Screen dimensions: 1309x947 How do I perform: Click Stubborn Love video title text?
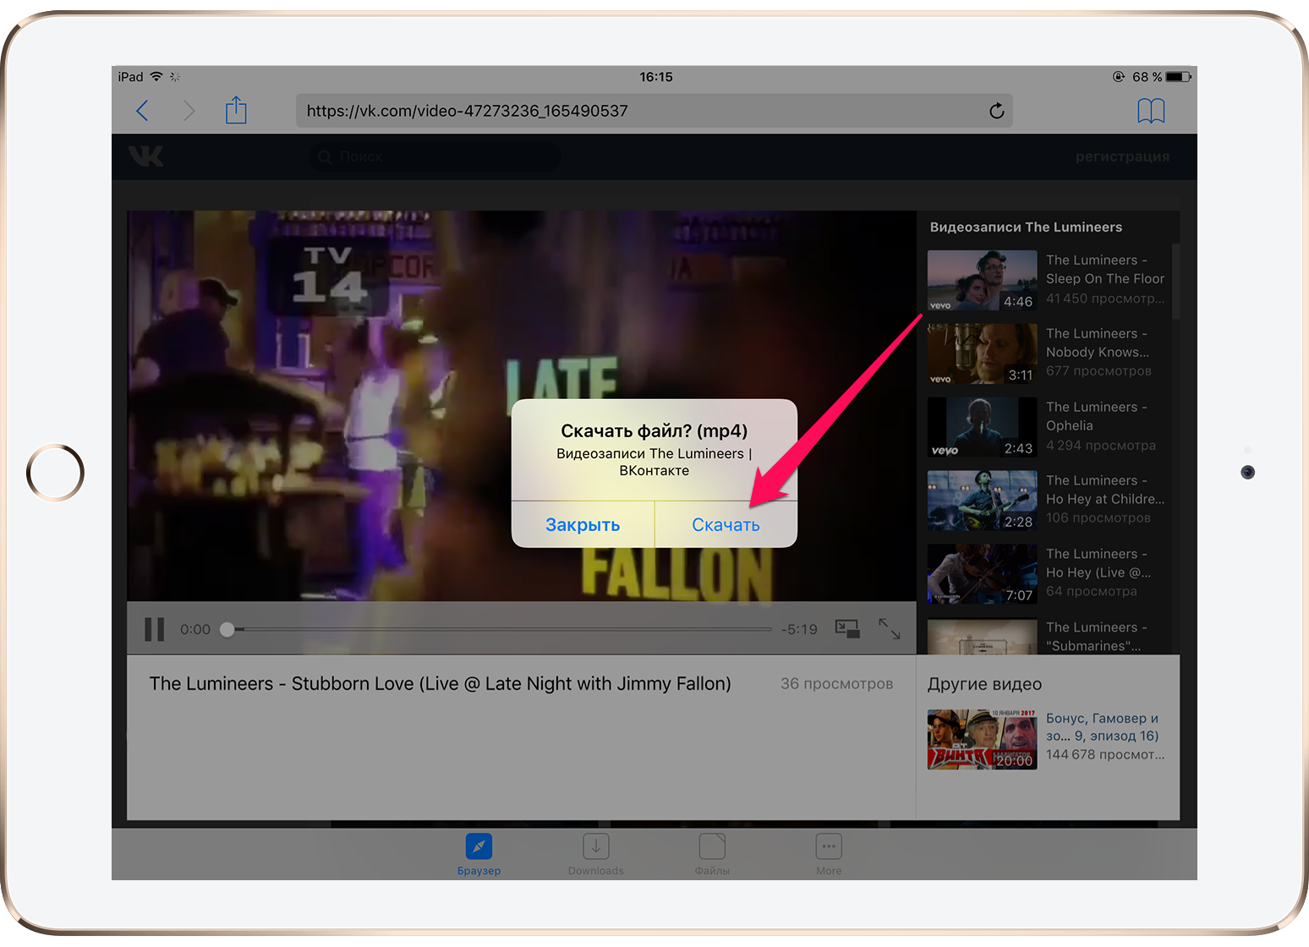point(440,683)
